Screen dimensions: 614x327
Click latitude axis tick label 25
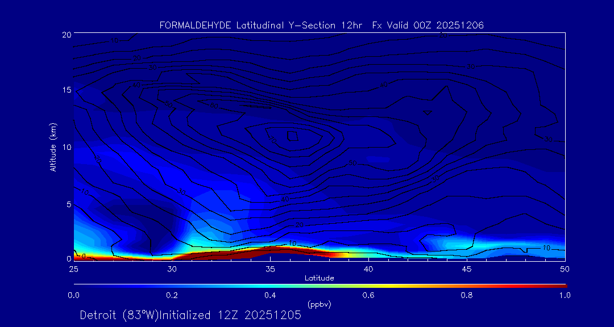click(x=73, y=269)
